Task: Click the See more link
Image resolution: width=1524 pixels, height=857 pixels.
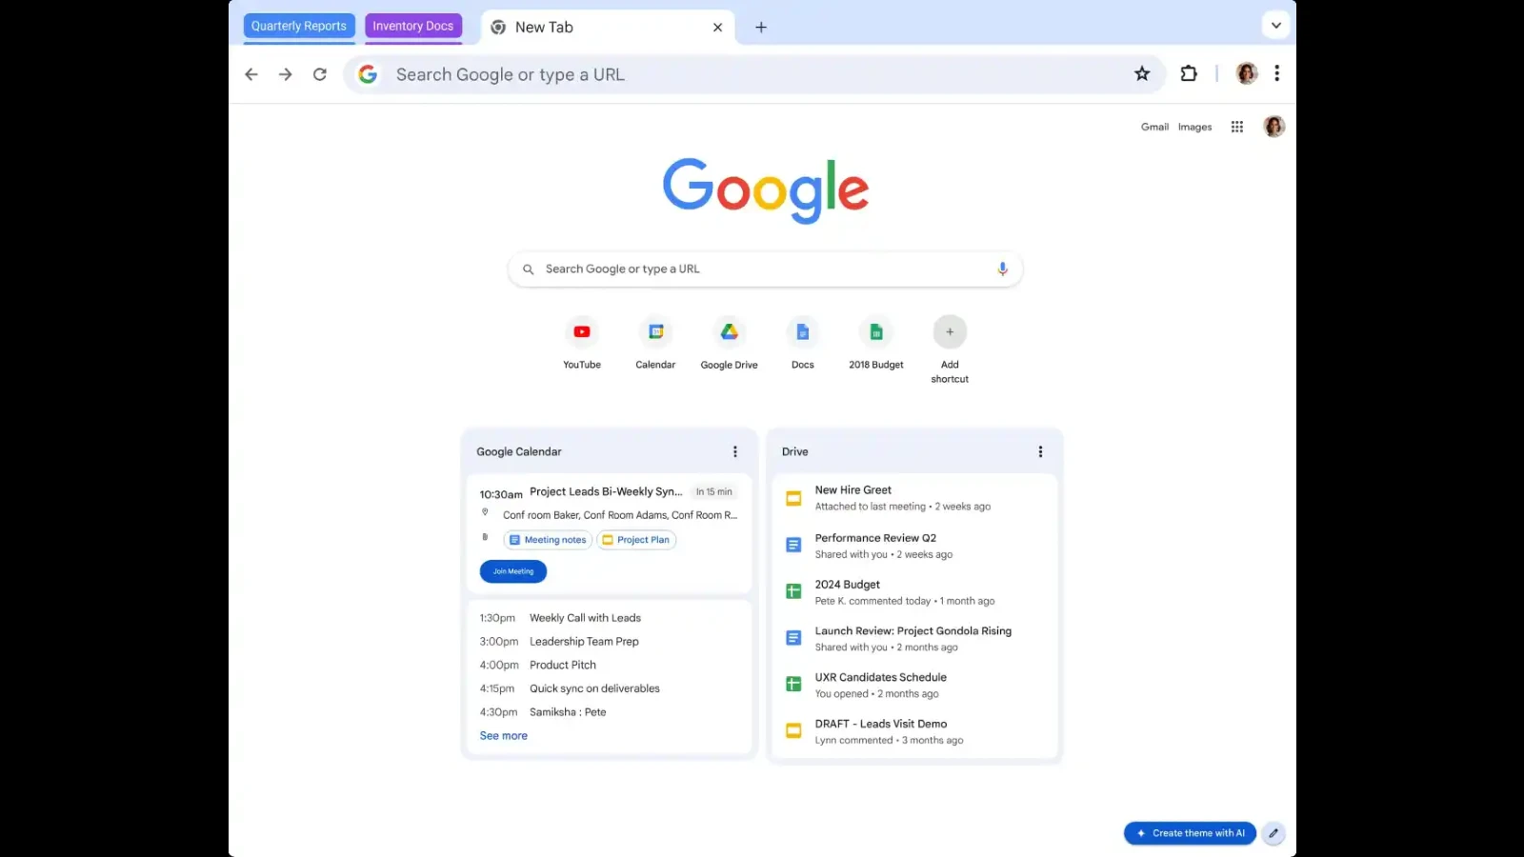Action: coord(504,736)
